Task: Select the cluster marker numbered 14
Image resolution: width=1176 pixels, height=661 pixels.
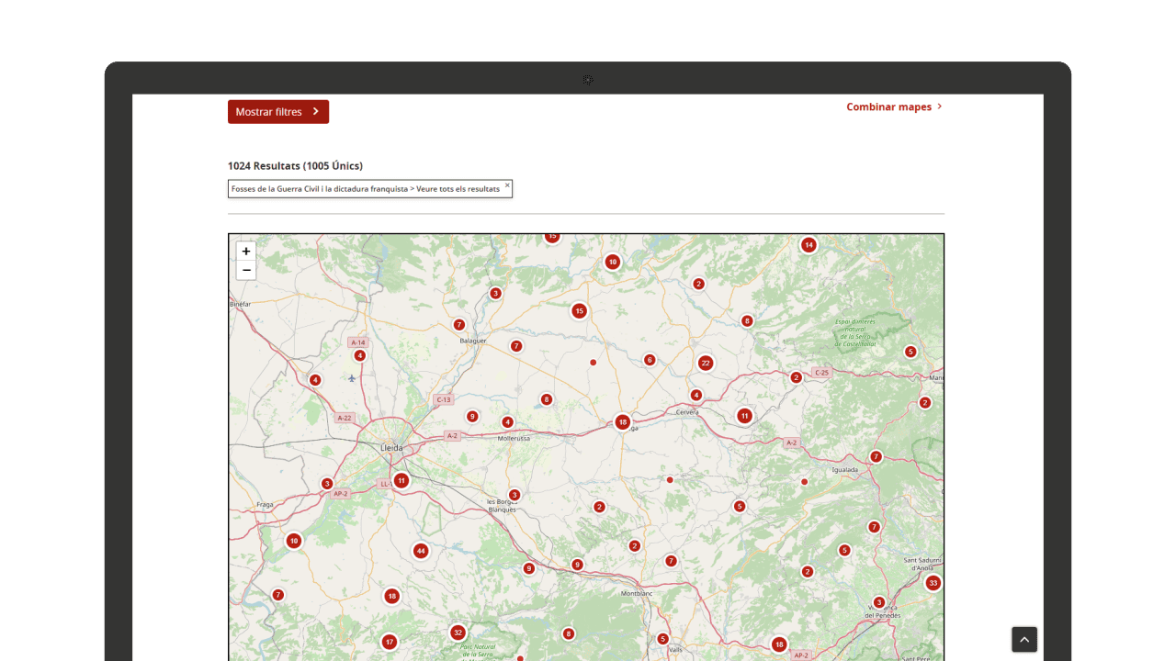Action: pos(808,245)
